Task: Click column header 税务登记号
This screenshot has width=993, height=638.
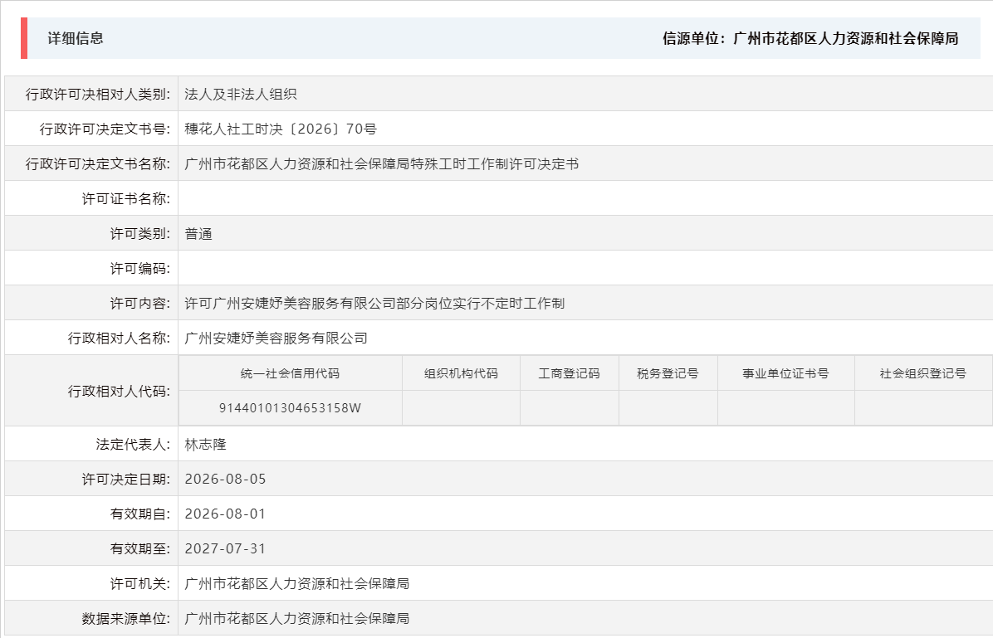Action: click(x=668, y=373)
